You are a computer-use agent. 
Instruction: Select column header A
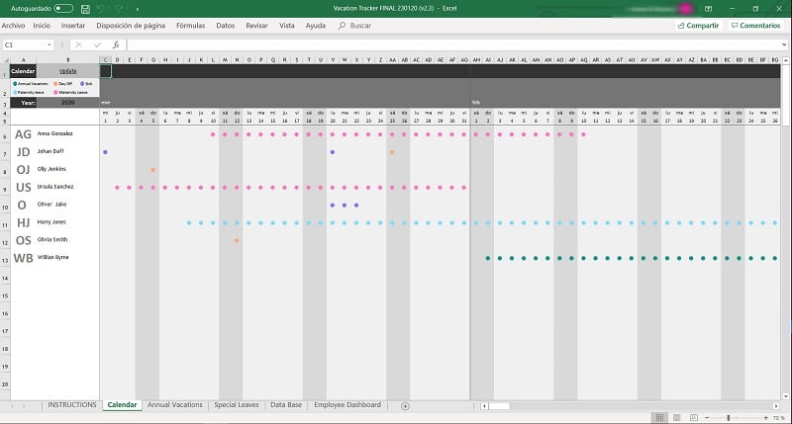(x=23, y=60)
